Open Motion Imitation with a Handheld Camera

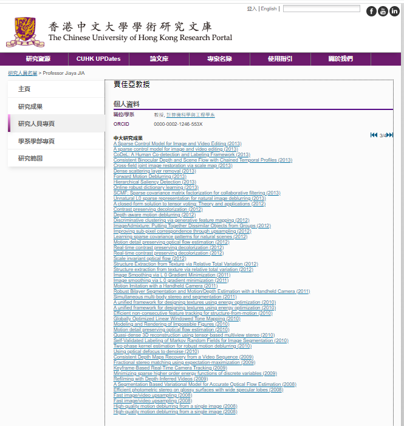click(165, 286)
